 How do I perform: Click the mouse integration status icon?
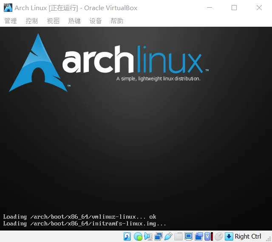(219, 236)
